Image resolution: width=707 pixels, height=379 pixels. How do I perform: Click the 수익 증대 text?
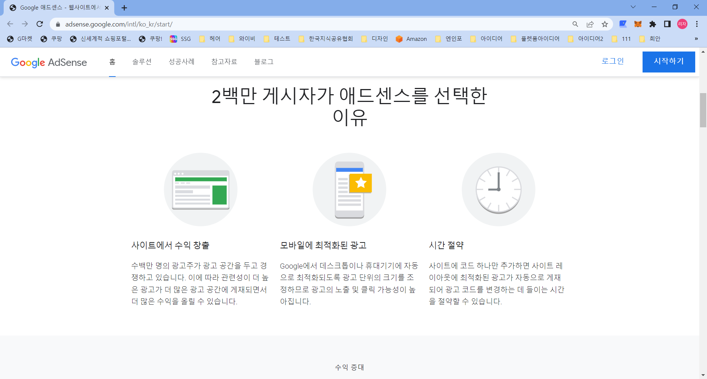(x=349, y=367)
